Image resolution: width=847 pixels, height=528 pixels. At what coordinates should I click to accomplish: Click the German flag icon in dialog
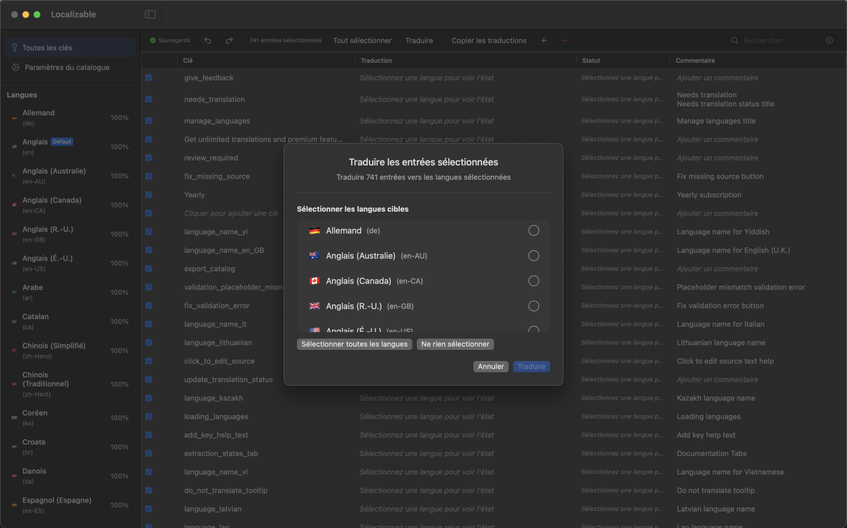coord(314,231)
